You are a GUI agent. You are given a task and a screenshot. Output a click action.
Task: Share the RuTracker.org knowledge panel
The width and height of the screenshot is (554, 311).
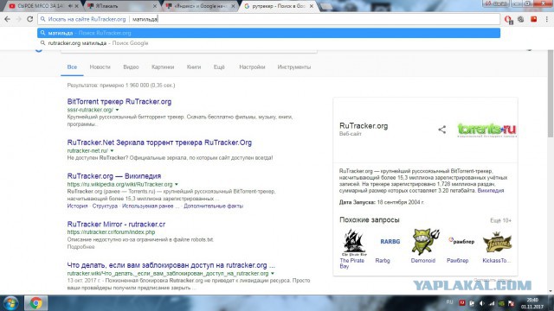coord(442,130)
